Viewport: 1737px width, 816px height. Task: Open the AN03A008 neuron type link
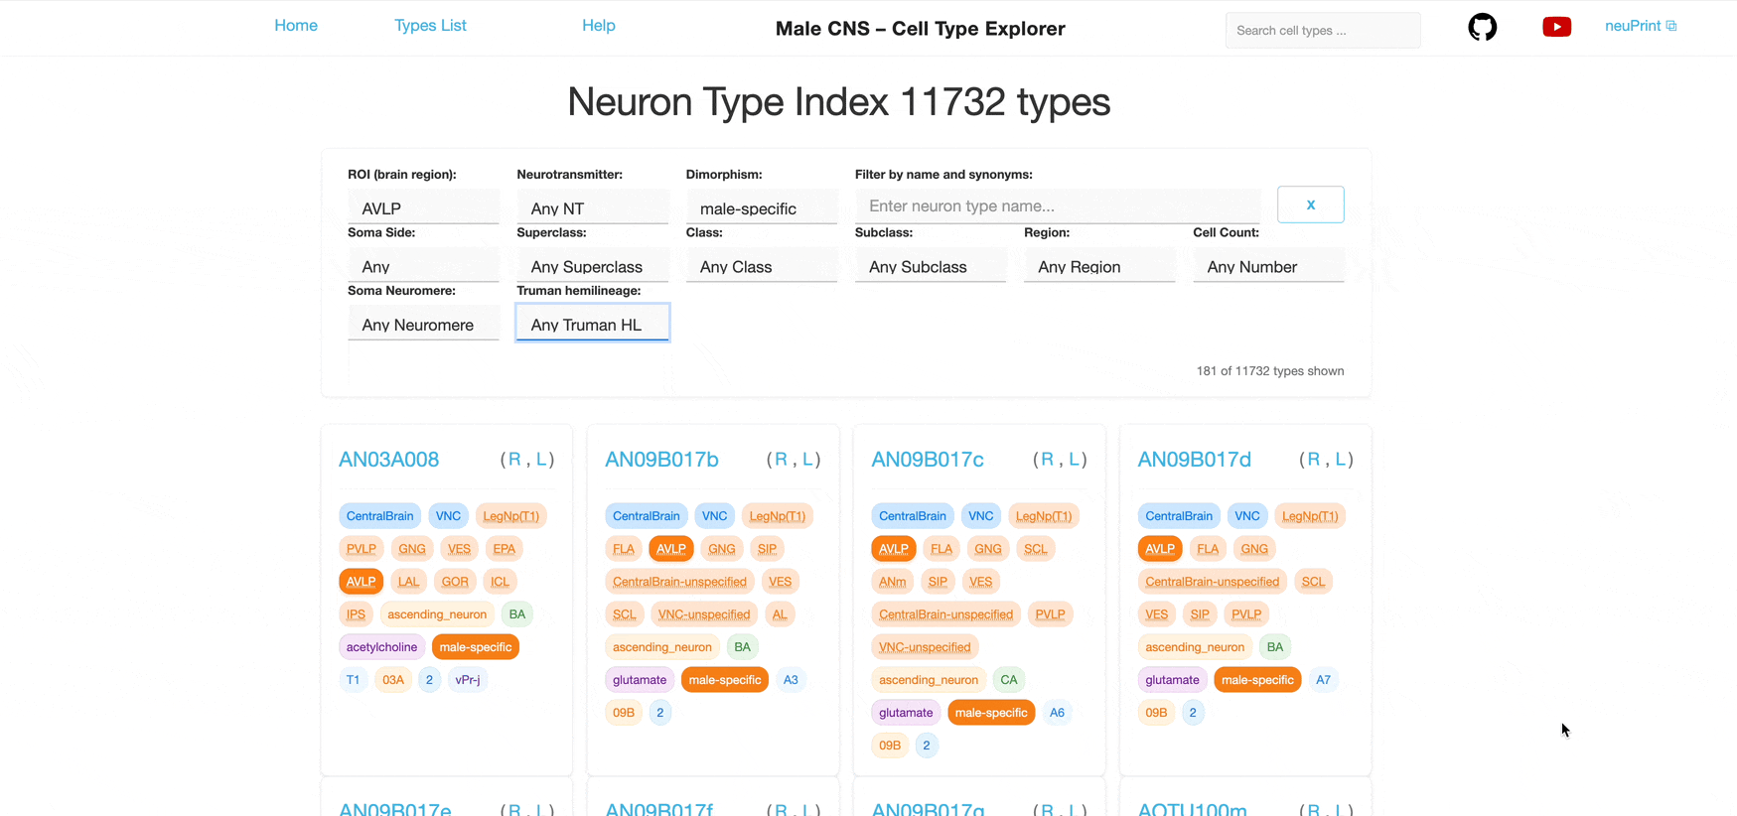click(x=388, y=460)
